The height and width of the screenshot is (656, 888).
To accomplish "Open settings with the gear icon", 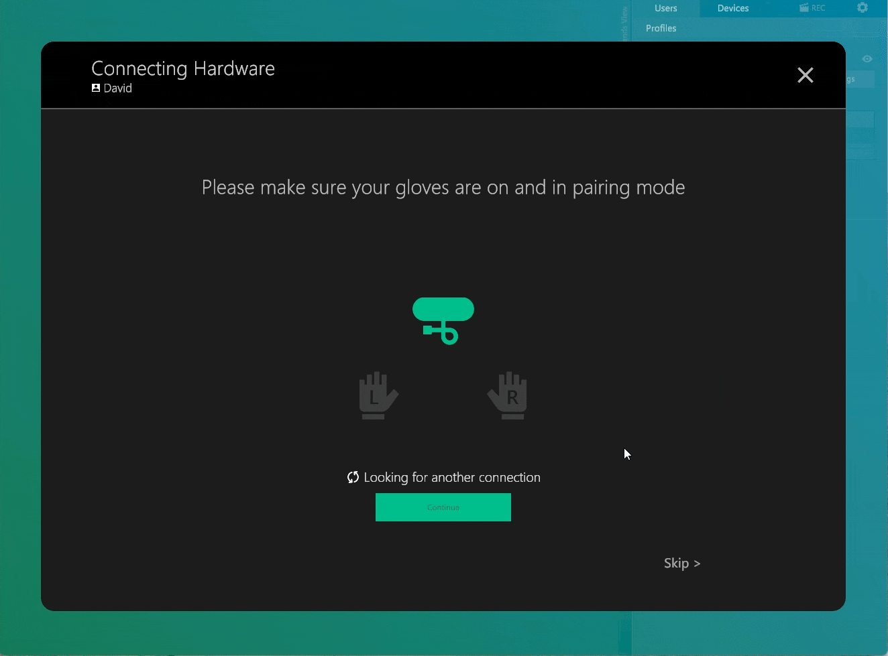I will (863, 7).
